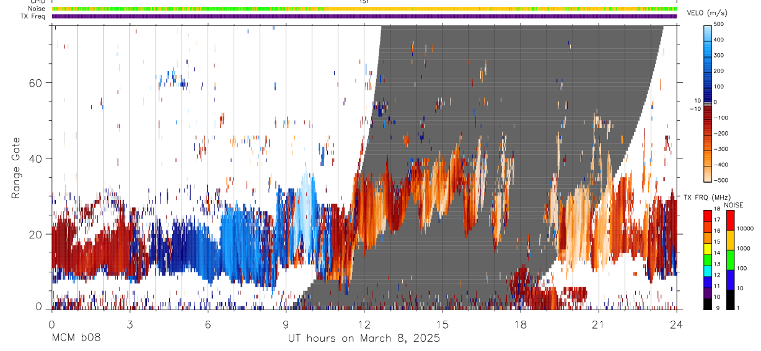Click hour tick label 12 on time axis
This screenshot has height=351, width=761.
[364, 324]
